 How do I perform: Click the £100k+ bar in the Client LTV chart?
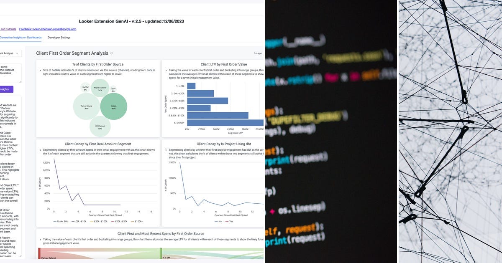click(x=225, y=122)
